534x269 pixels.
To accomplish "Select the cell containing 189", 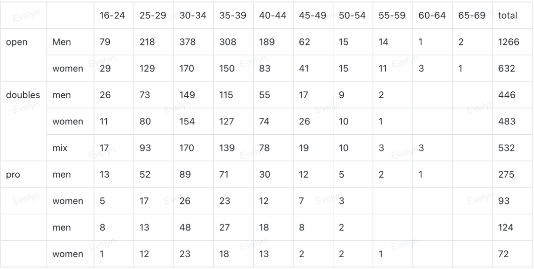I will tap(267, 42).
